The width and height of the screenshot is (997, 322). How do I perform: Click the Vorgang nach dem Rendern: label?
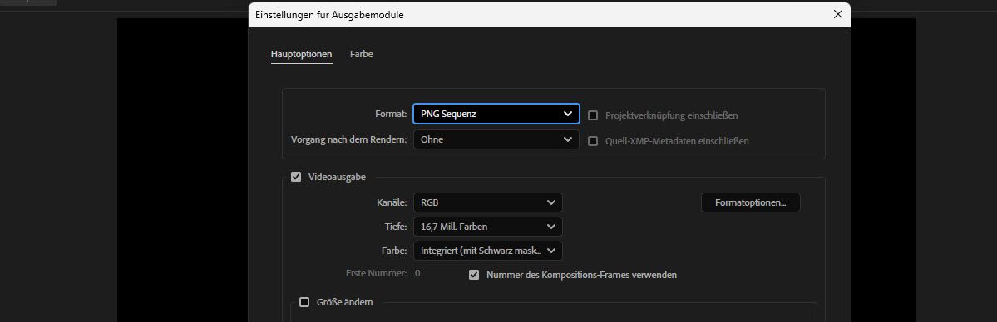pos(349,139)
